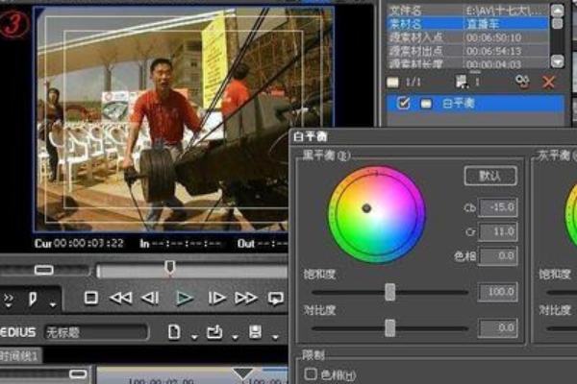The width and height of the screenshot is (577, 384).
Task: Step back one frame
Action: pyautogui.click(x=151, y=298)
